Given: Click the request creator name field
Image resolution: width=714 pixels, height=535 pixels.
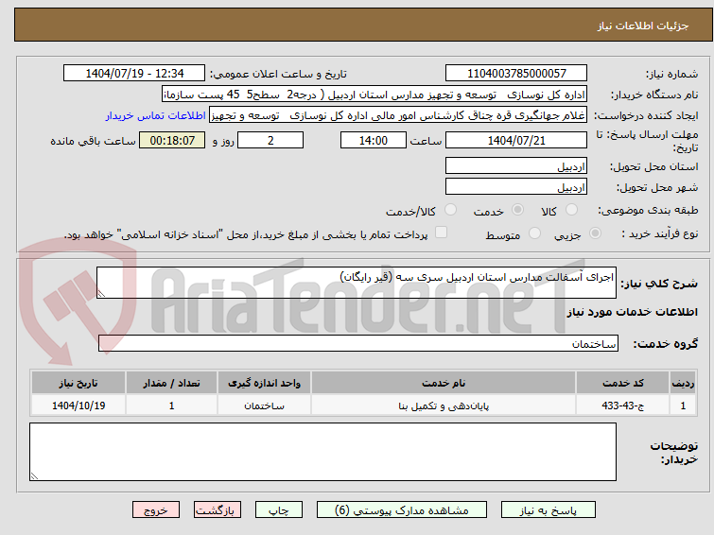Looking at the screenshot, I should [x=398, y=115].
